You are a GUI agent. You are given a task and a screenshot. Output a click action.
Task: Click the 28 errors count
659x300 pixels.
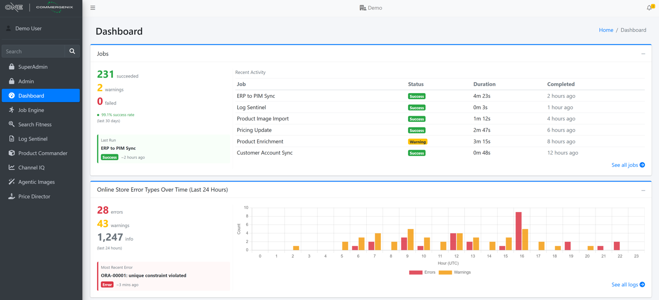click(103, 210)
